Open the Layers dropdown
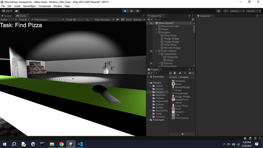Viewport: 263px width, 148px height. [237, 11]
